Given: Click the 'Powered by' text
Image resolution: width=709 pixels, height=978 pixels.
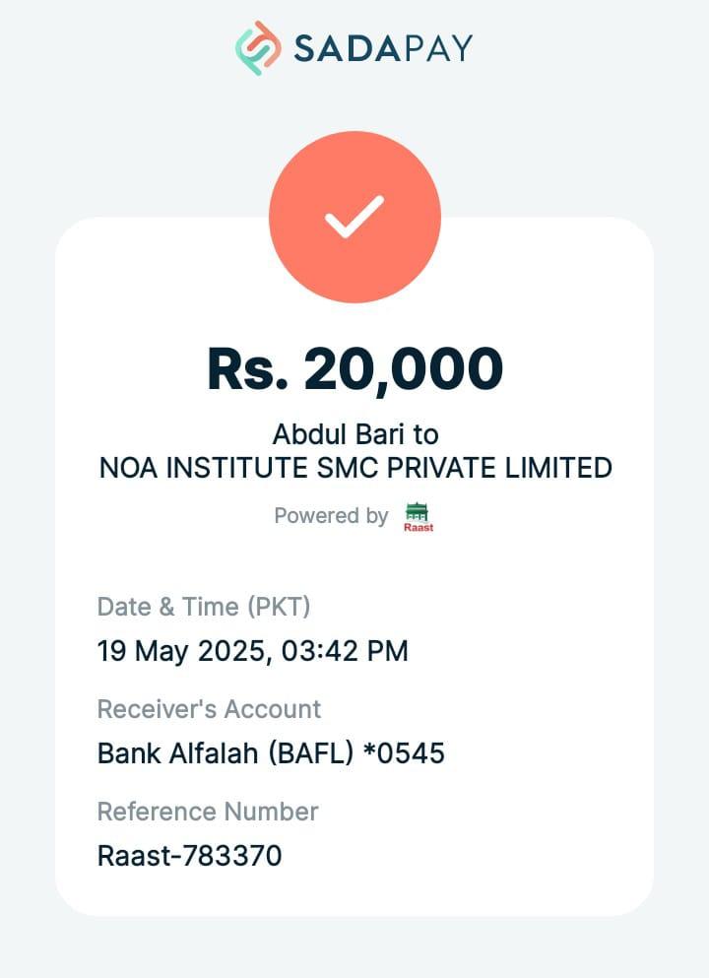Looking at the screenshot, I should click(331, 516).
